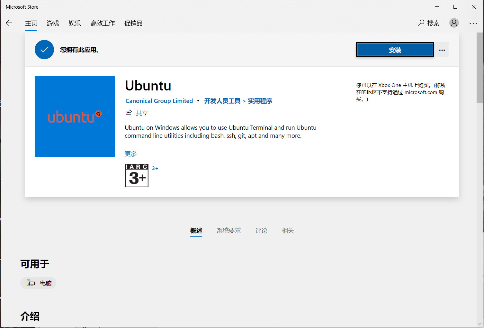The width and height of the screenshot is (484, 328).
Task: Open the 高效工作 tab
Action: pyautogui.click(x=103, y=23)
